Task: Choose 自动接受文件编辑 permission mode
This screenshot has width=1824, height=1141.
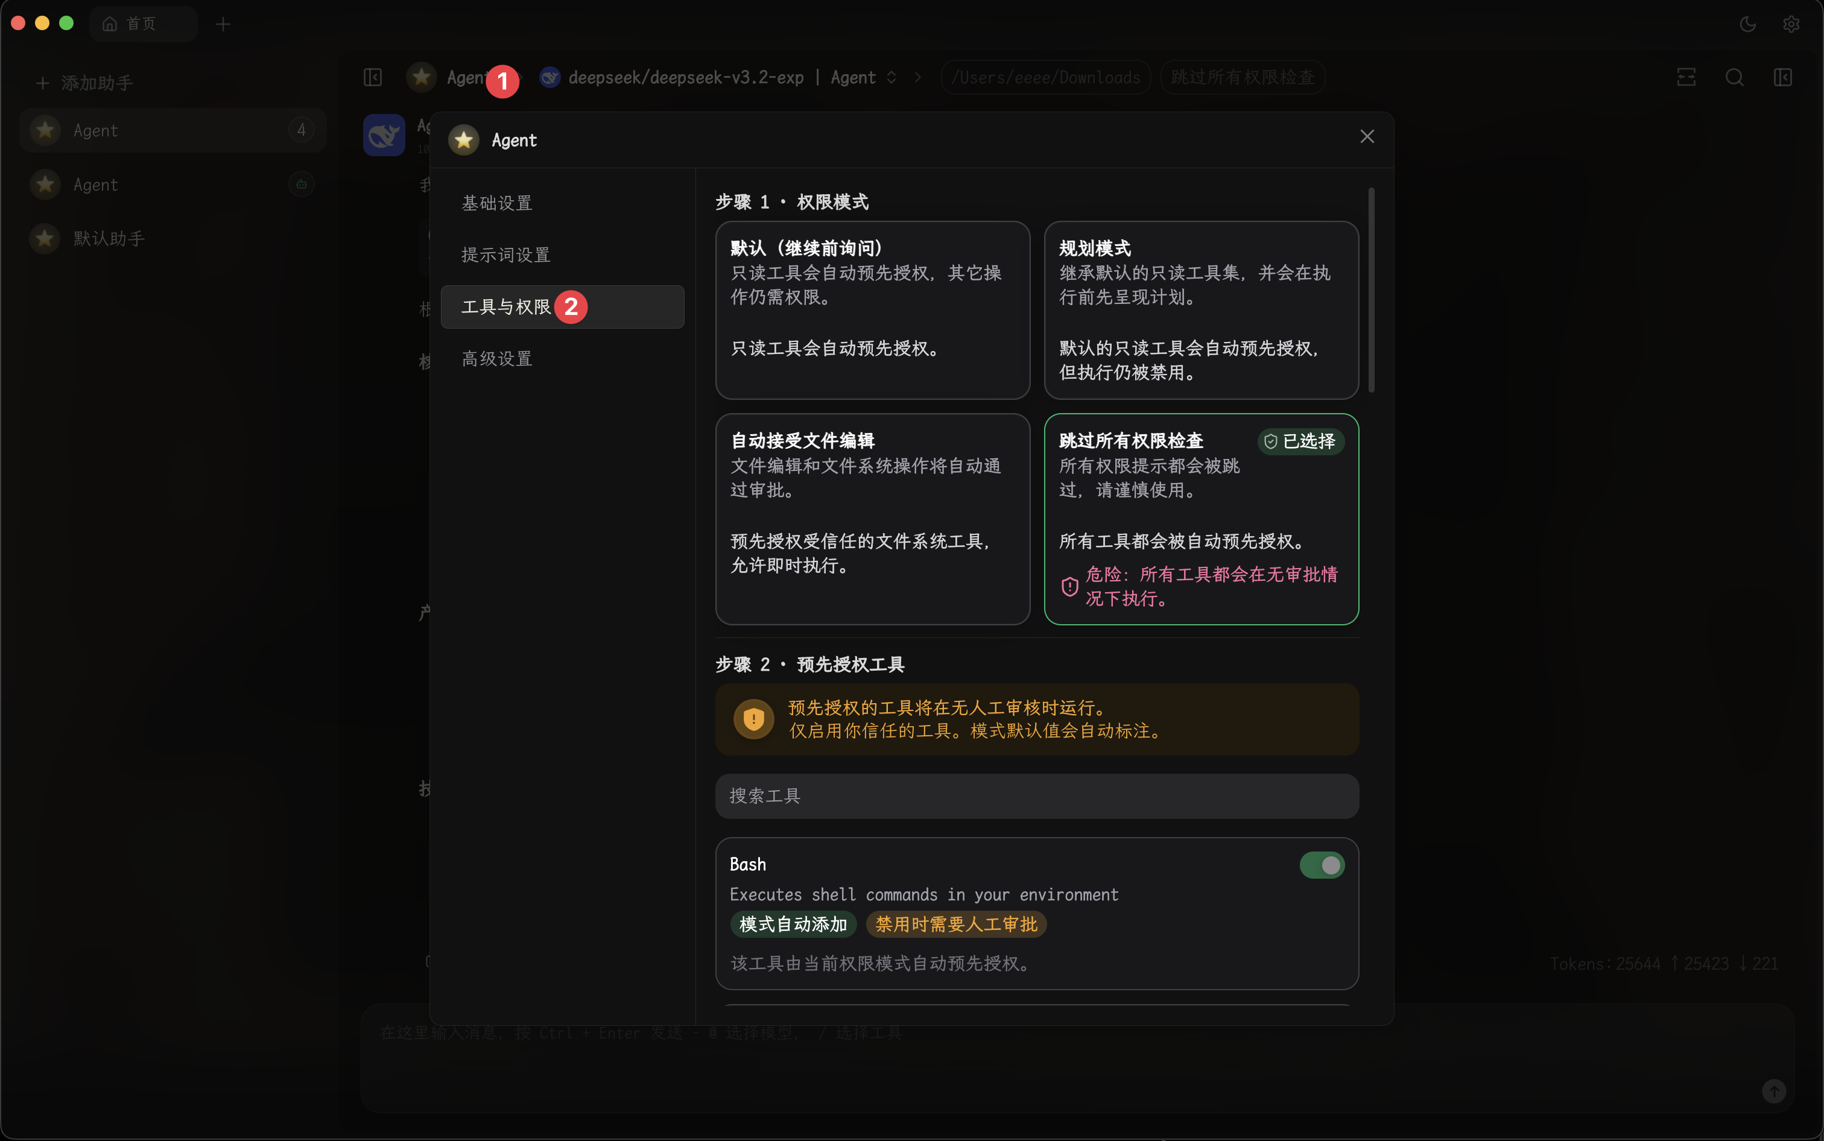Action: pyautogui.click(x=872, y=519)
